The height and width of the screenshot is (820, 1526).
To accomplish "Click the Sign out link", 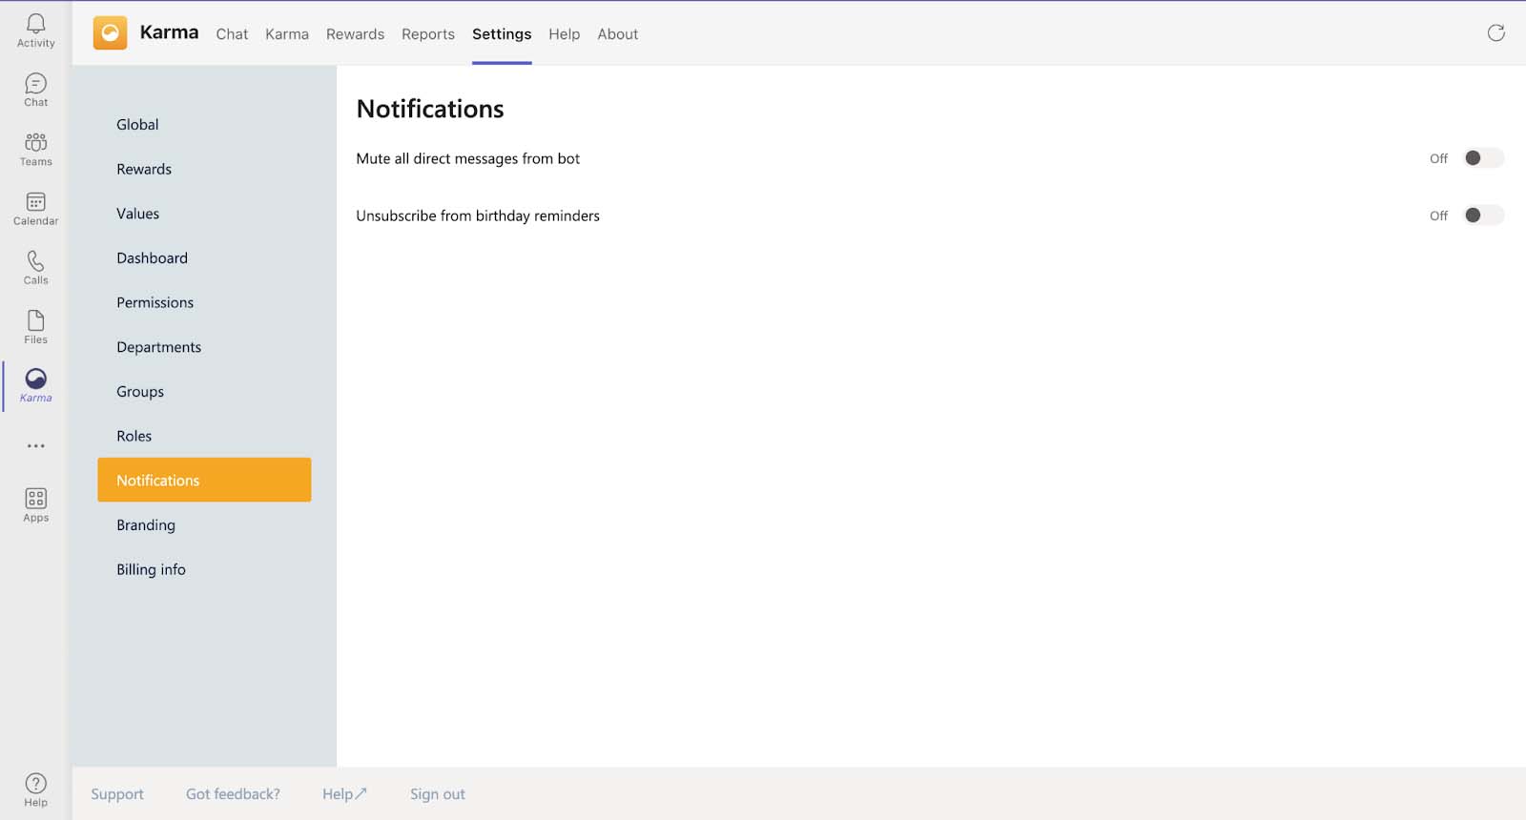I will click(x=437, y=794).
